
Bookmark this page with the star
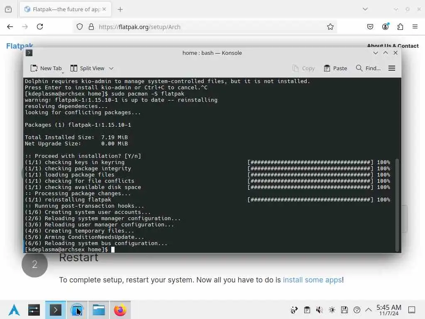[x=330, y=27]
